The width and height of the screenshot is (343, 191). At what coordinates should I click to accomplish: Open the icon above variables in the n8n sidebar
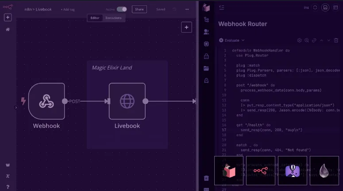[8, 165]
